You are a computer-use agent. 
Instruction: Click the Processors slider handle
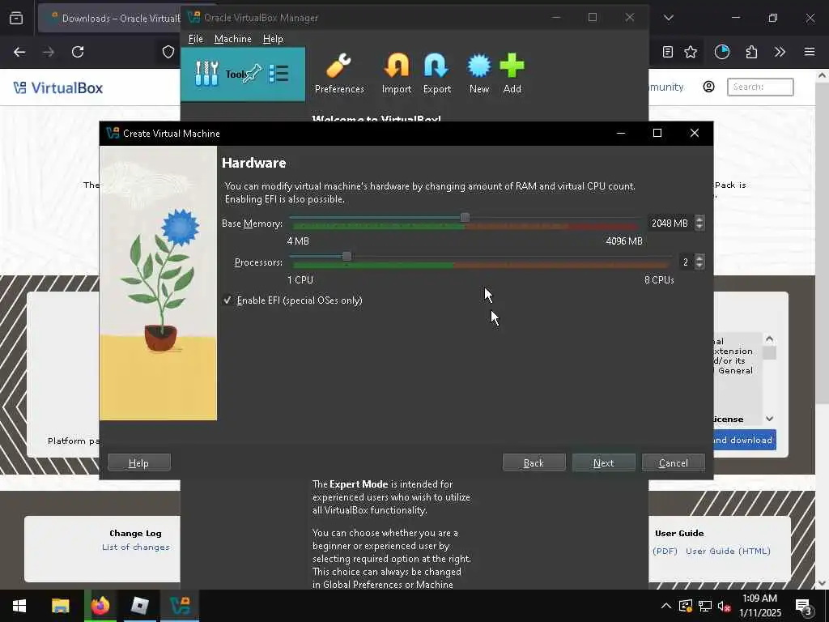coord(346,257)
